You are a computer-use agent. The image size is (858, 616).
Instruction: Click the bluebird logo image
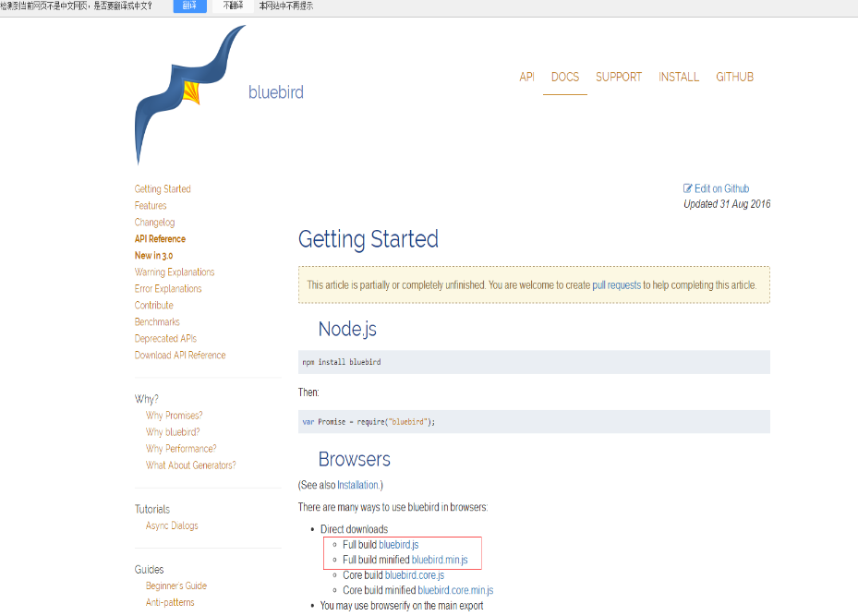pyautogui.click(x=190, y=94)
